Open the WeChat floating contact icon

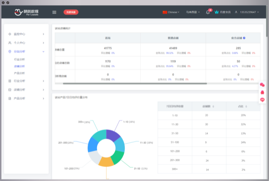[262, 85]
